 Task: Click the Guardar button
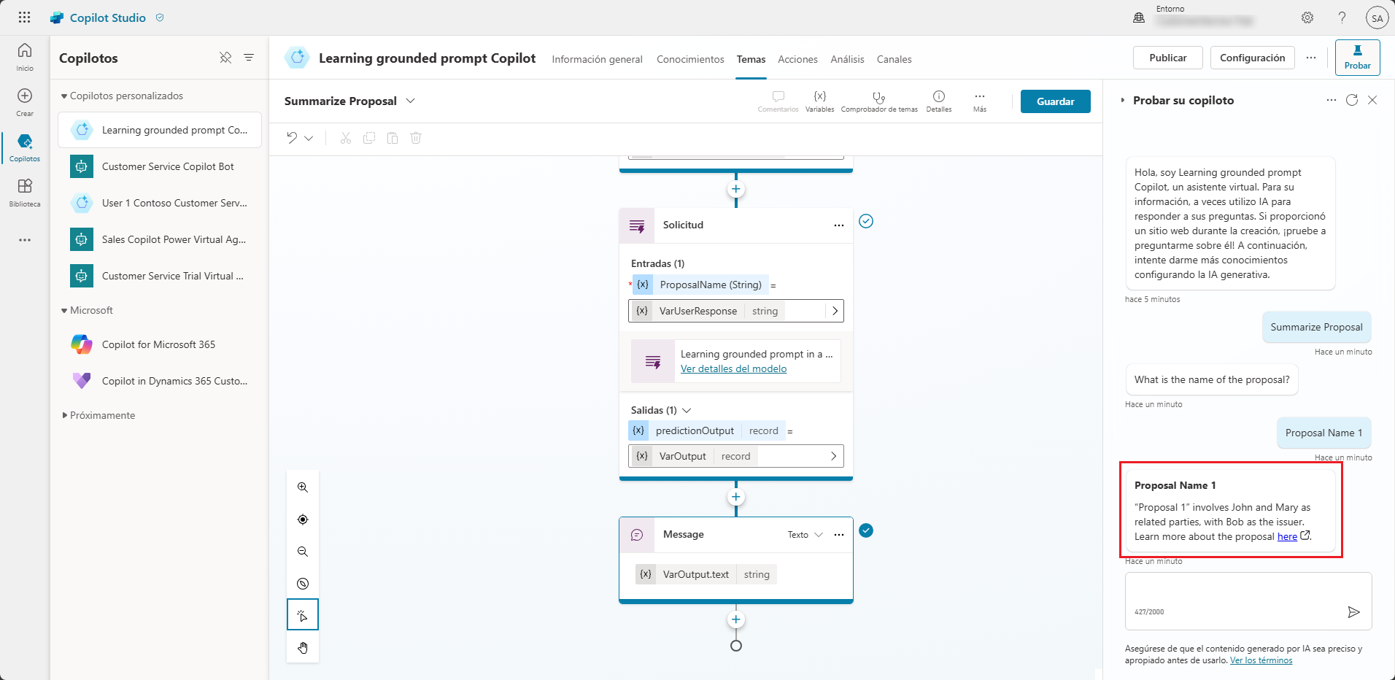click(1055, 101)
